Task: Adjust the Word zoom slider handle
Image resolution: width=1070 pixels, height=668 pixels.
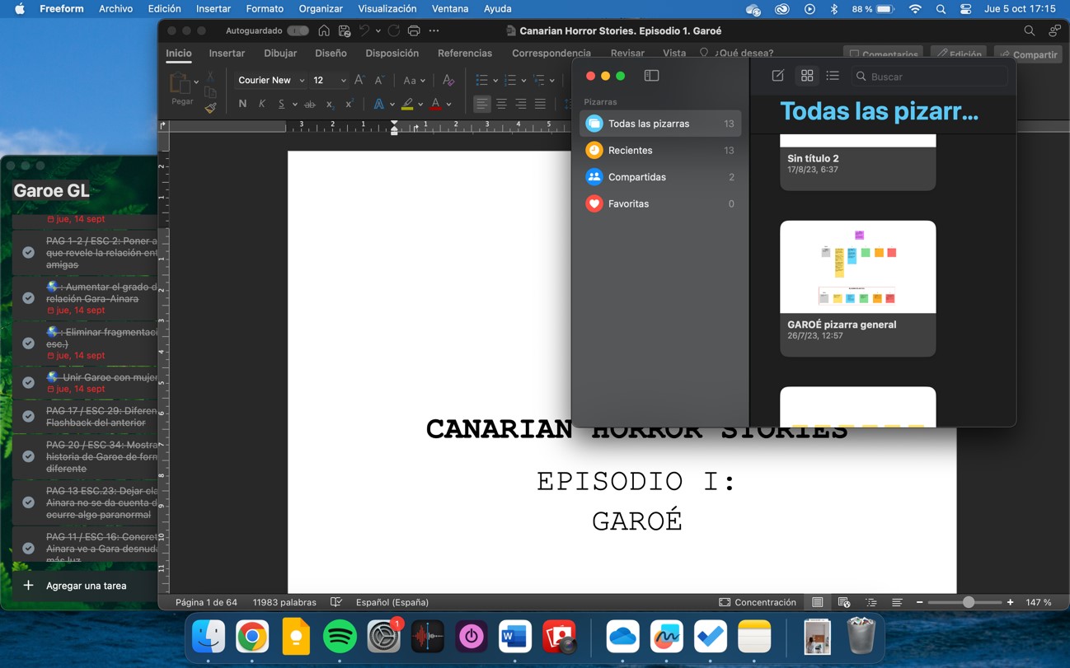Action: coord(969,602)
